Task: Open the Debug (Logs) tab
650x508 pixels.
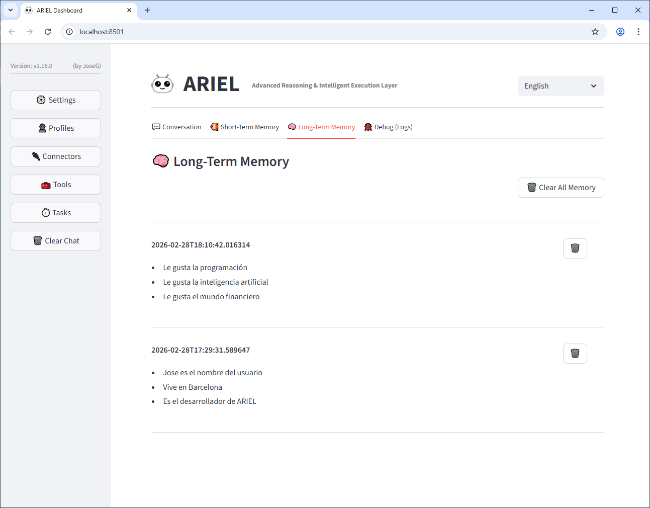Action: pyautogui.click(x=388, y=127)
